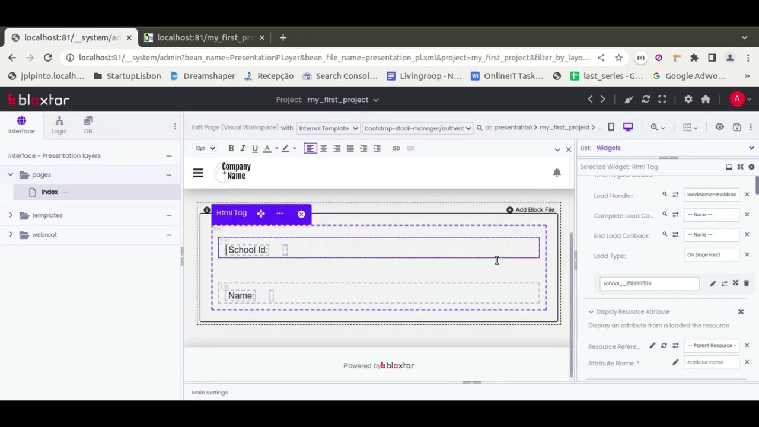Click the Attribute name input field
The image size is (759, 427).
click(712, 362)
